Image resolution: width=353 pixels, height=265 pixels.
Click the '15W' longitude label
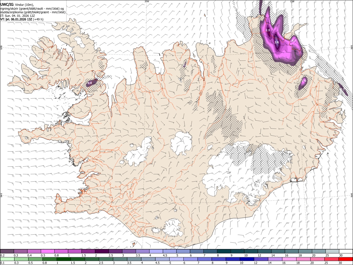pos(292,1)
